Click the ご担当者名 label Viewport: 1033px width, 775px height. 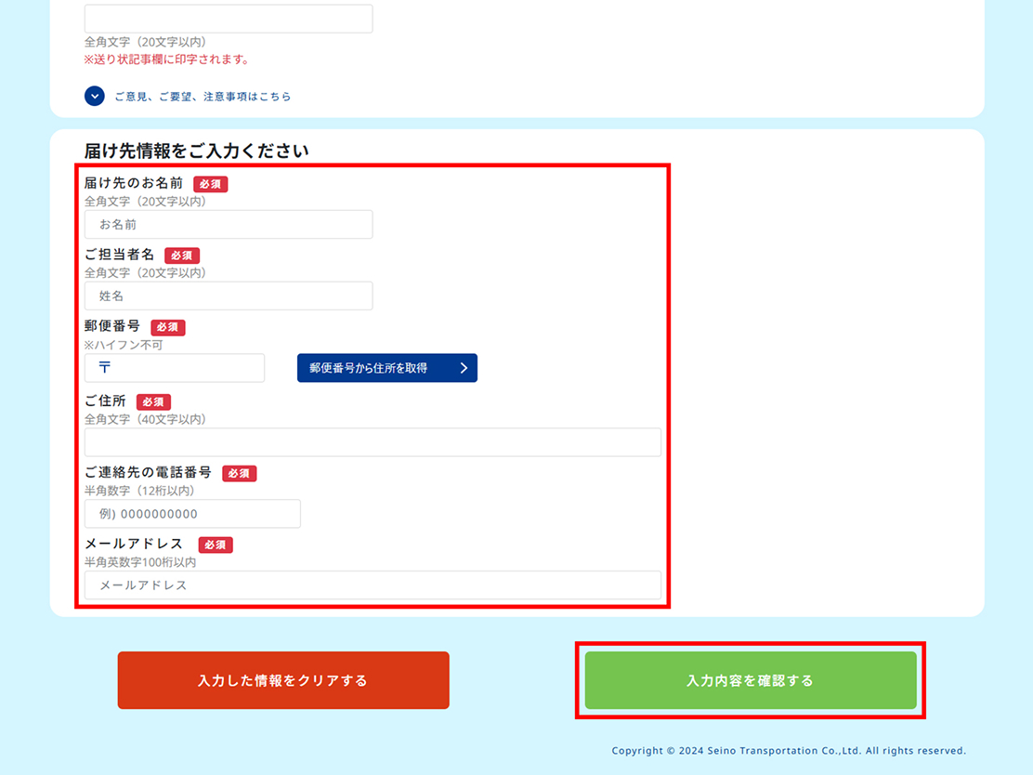(119, 255)
